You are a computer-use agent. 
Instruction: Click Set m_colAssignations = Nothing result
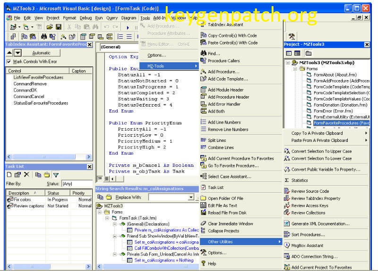click(x=163, y=260)
